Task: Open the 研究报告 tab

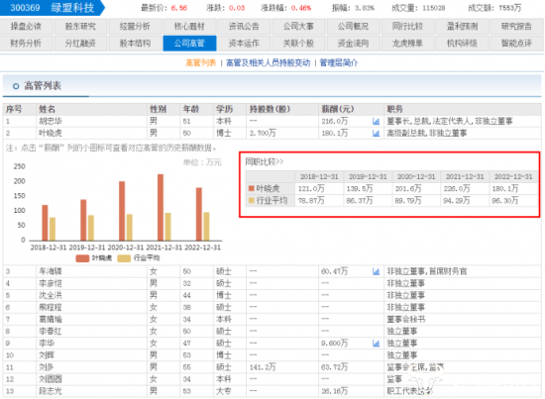Action: (516, 27)
